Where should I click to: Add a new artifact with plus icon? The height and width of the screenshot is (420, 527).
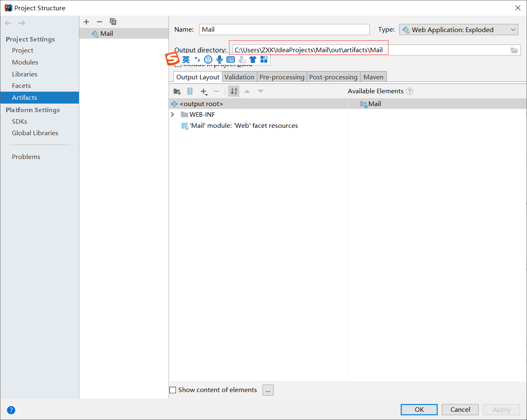pyautogui.click(x=86, y=22)
